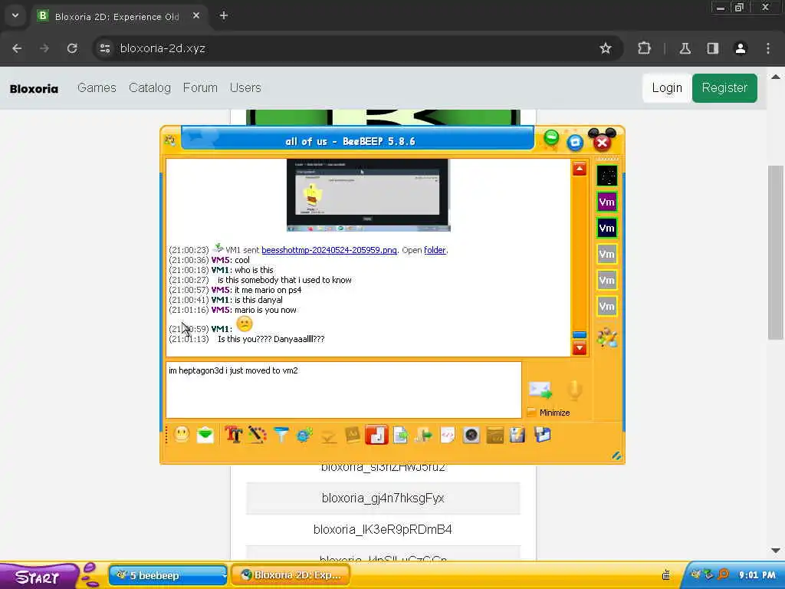
Task: Open a new Chrome tab
Action: pyautogui.click(x=224, y=15)
